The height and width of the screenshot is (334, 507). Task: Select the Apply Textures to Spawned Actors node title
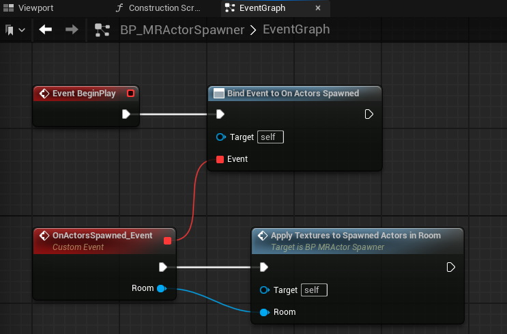coord(355,236)
